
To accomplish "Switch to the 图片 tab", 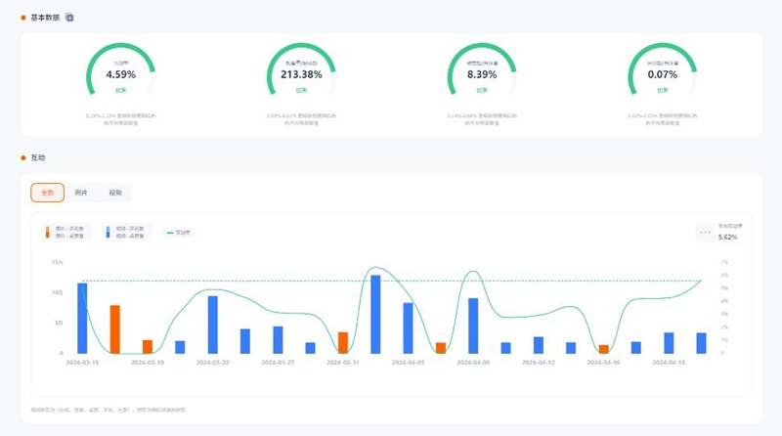I will (x=81, y=193).
